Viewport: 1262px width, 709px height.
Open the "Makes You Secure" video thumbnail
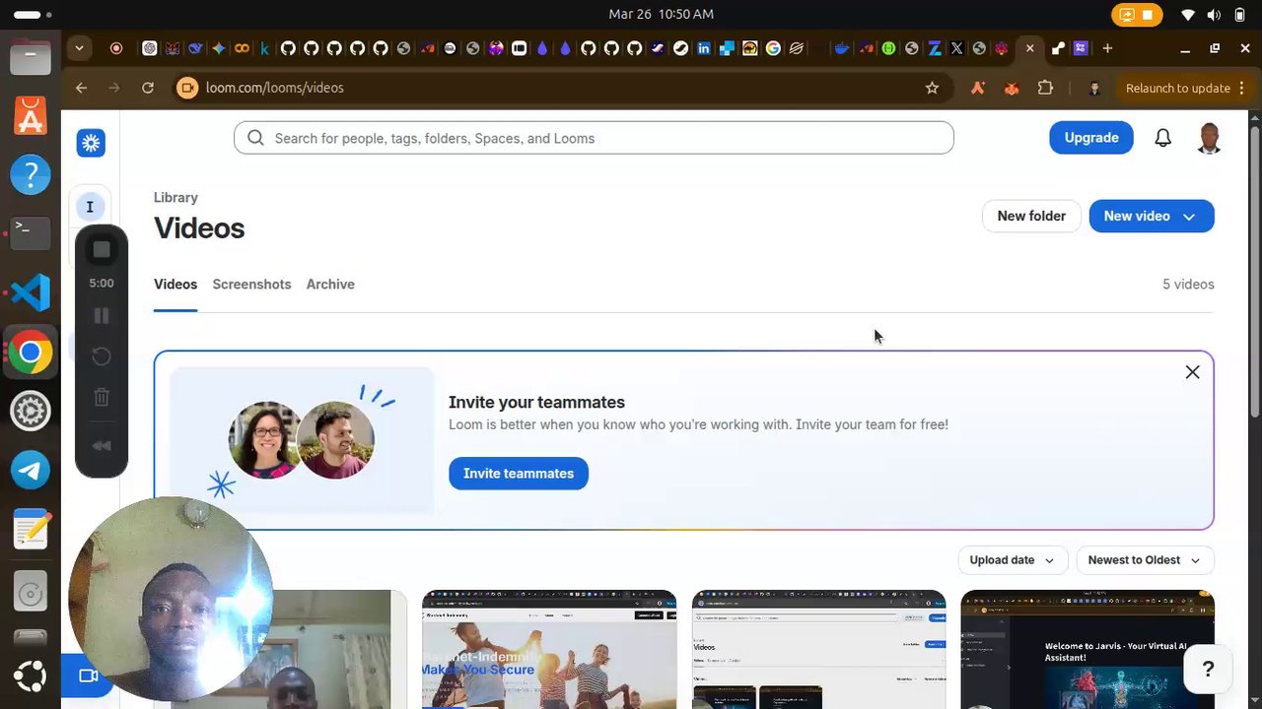tap(549, 649)
